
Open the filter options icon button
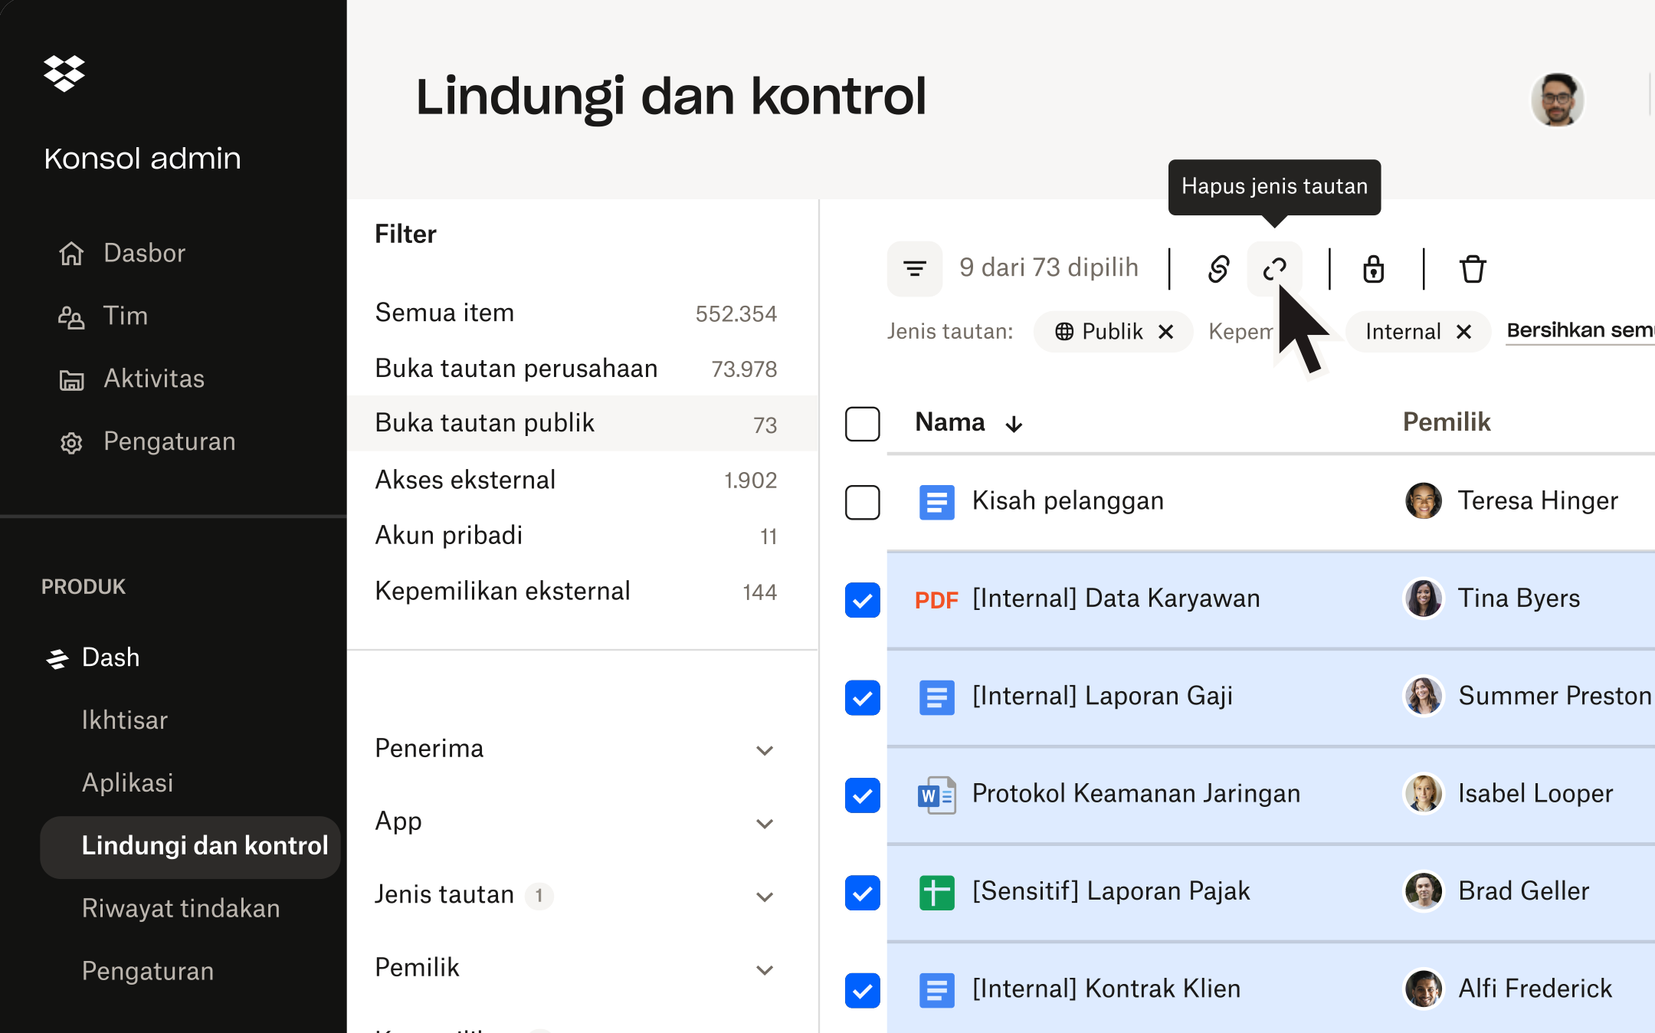coord(915,269)
